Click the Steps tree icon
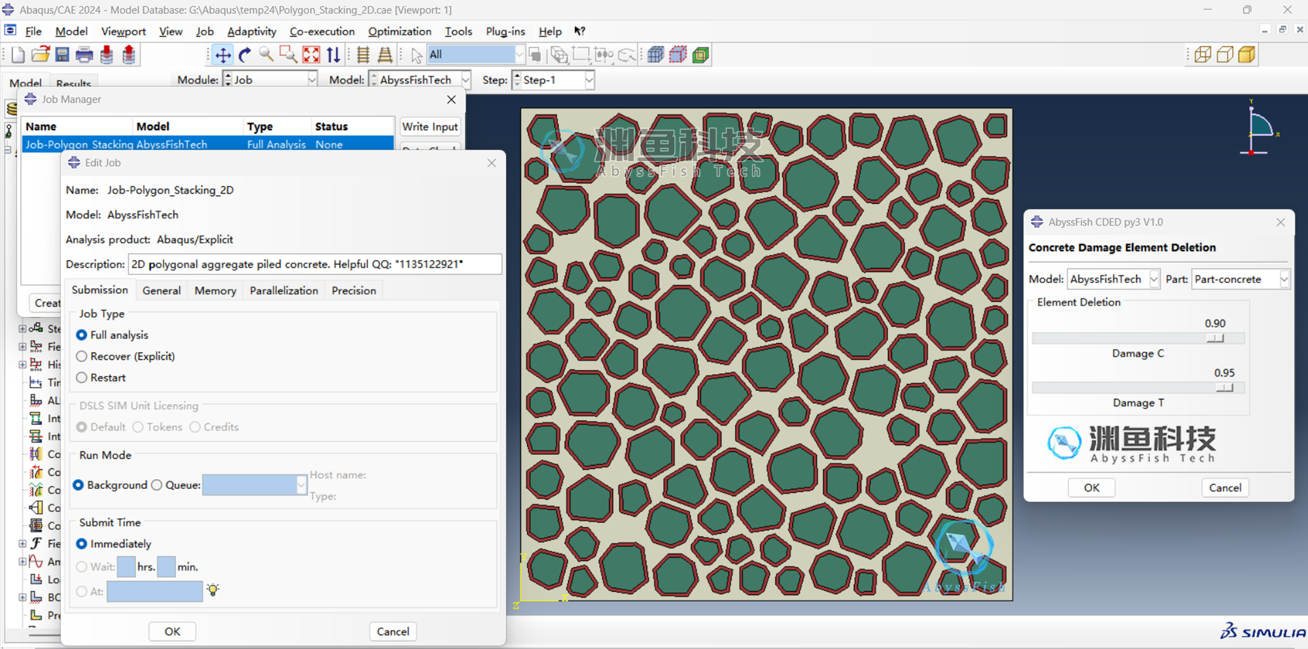The image size is (1308, 649). 36,328
